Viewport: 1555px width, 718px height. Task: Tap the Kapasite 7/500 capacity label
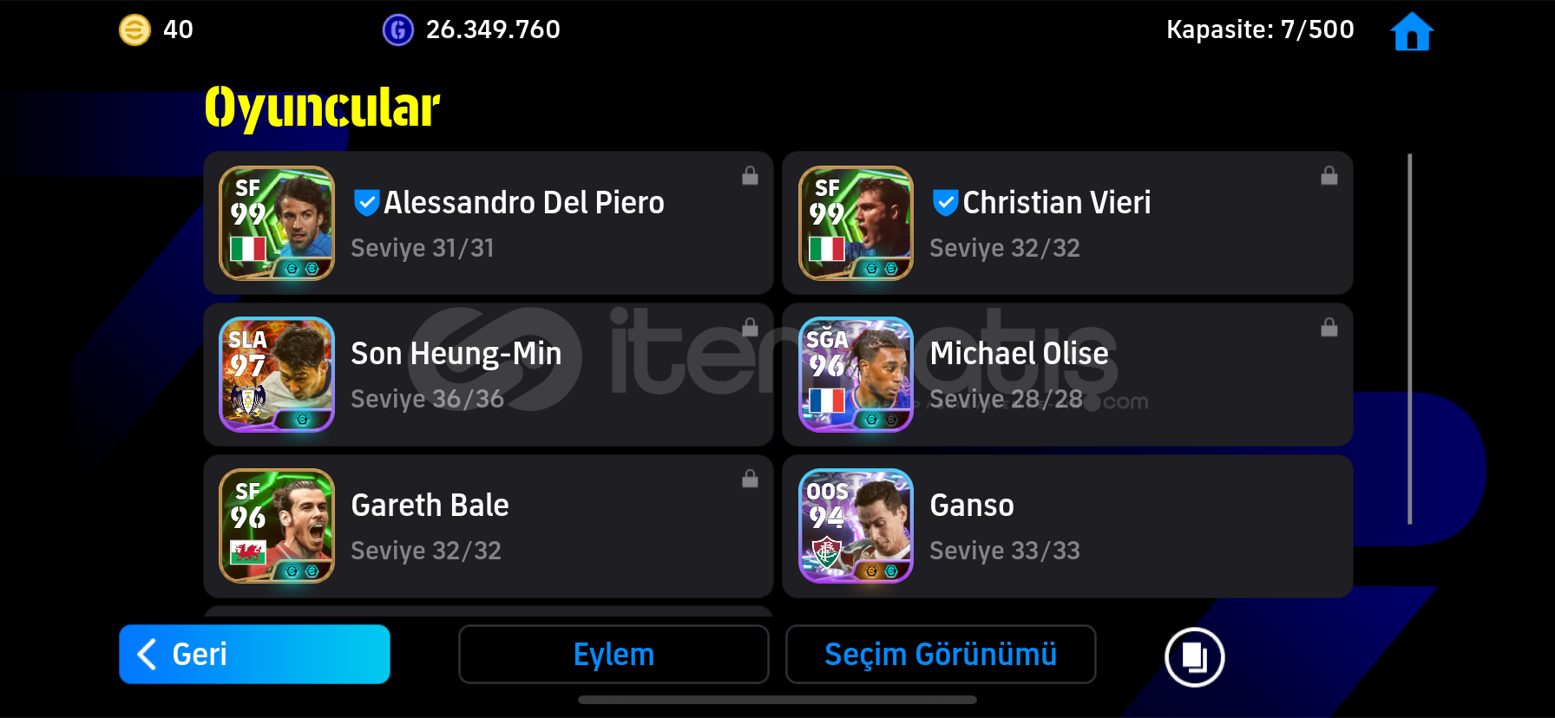pos(1260,29)
